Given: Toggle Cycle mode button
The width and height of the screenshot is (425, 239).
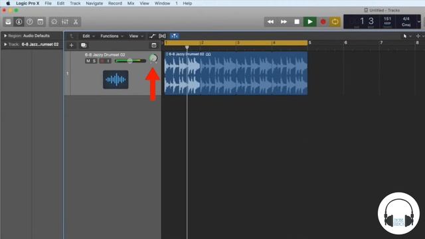Looking at the screenshot, I should pos(335,22).
